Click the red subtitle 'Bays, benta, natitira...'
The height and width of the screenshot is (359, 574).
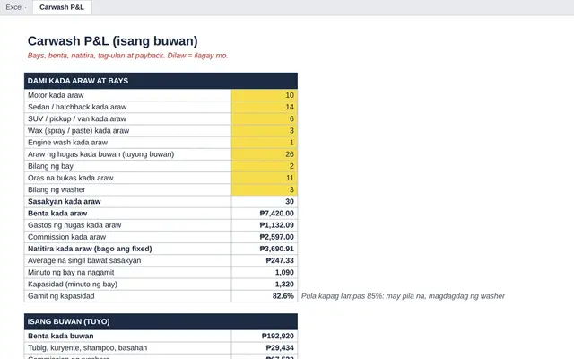point(127,56)
